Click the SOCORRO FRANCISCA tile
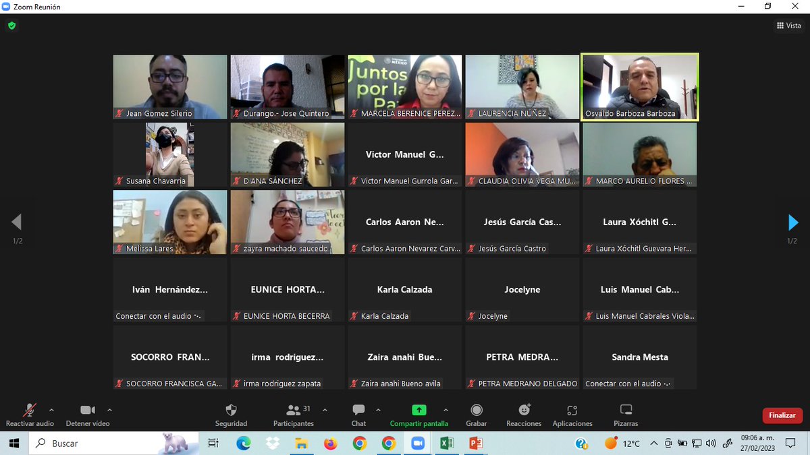This screenshot has height=455, width=810. (170, 357)
